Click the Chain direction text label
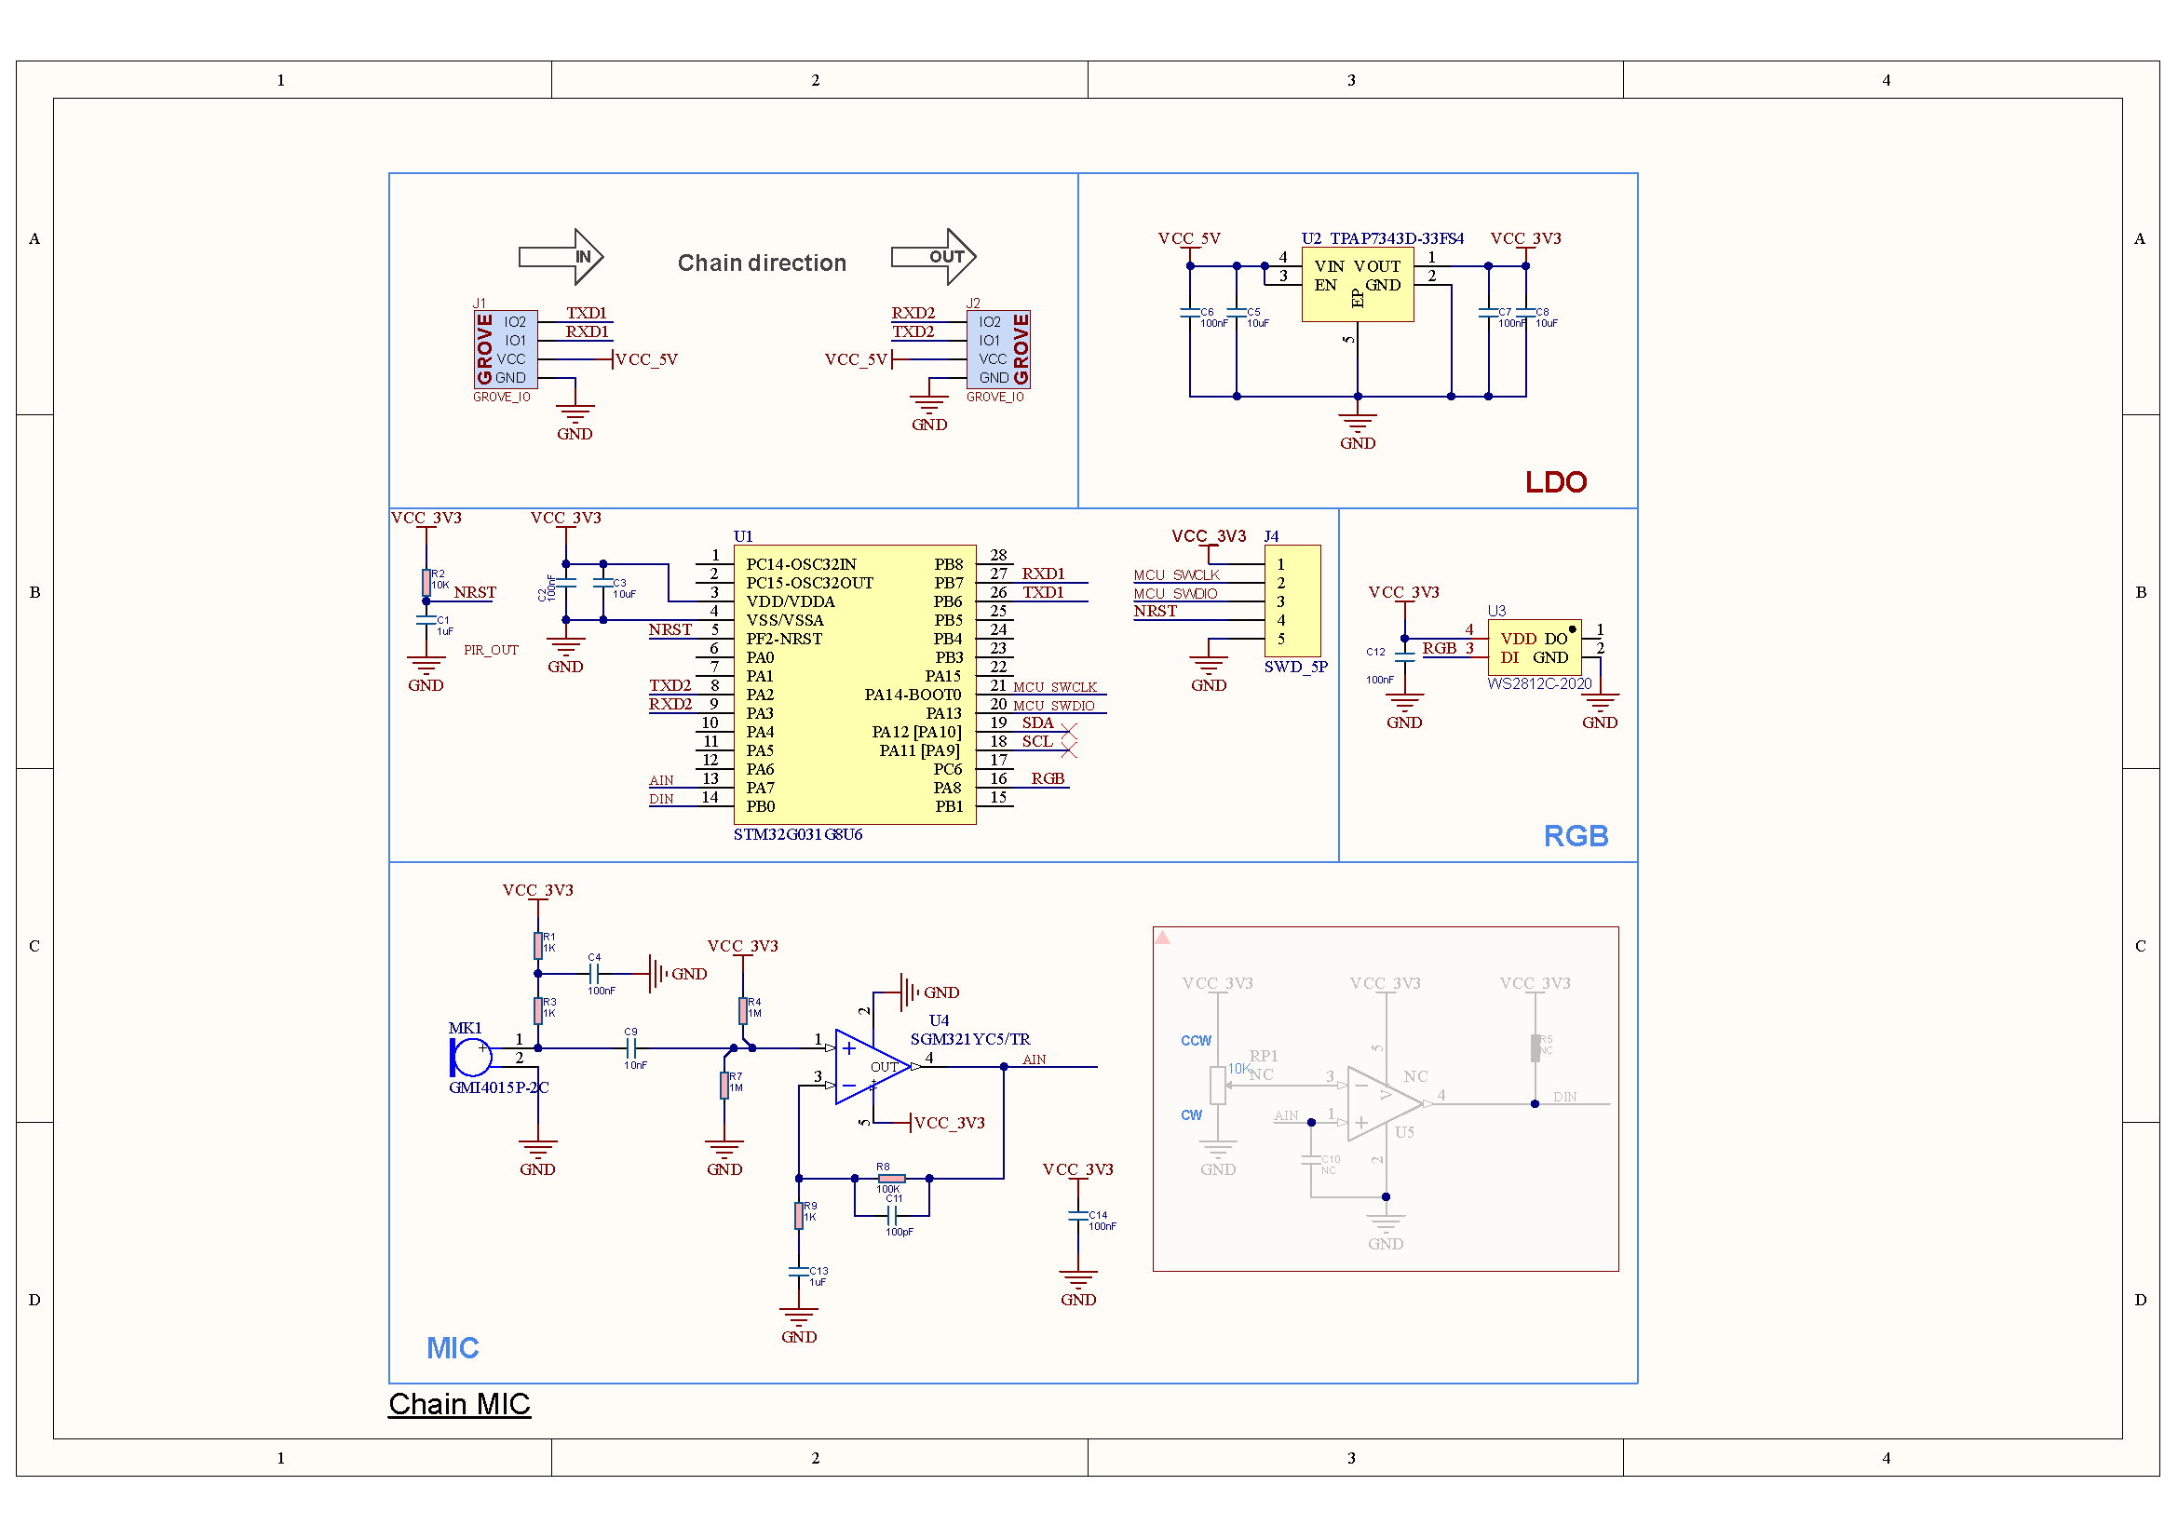This screenshot has height=1539, width=2178. coord(762,263)
